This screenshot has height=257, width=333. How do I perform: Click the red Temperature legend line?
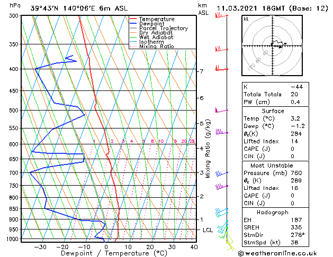pos(133,19)
